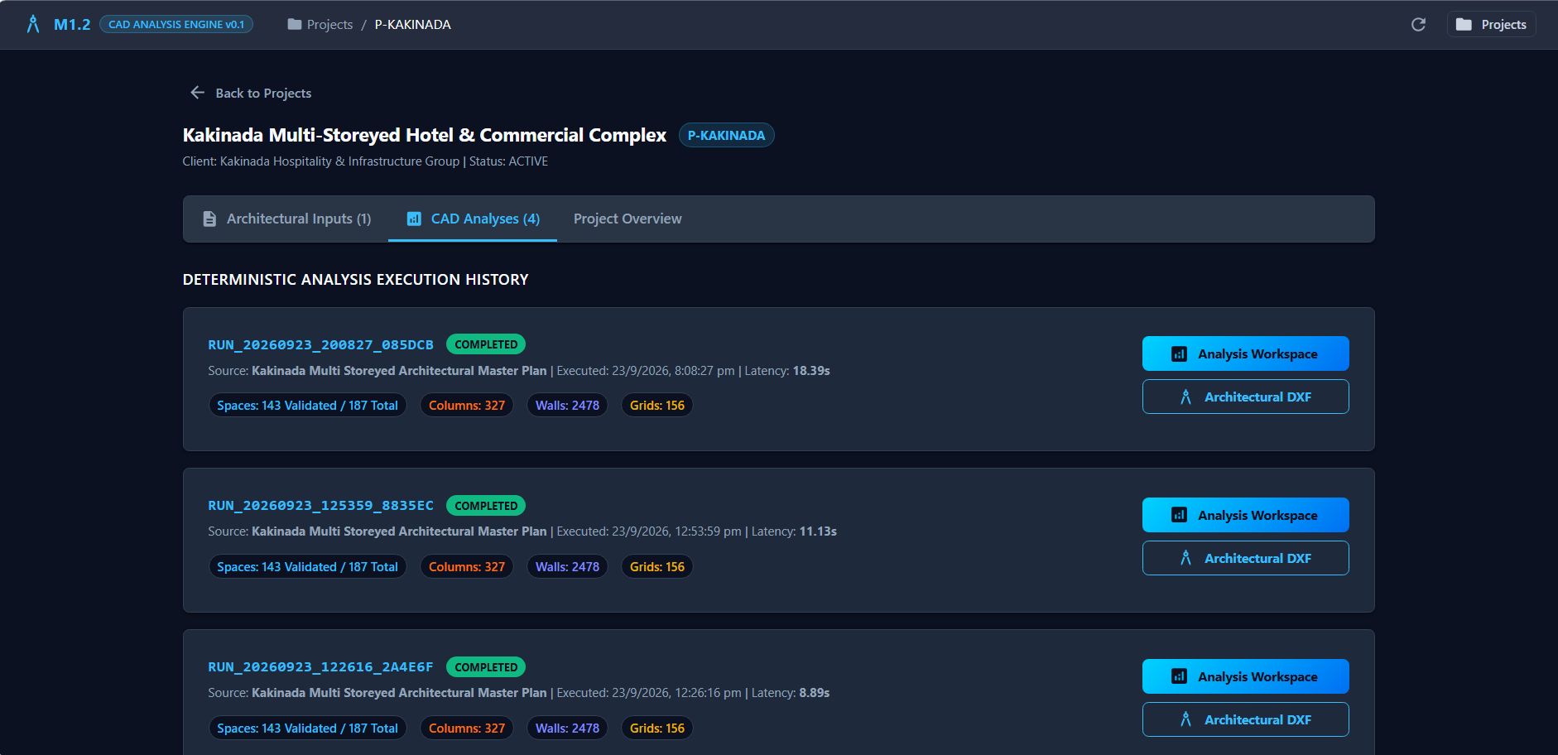Go back via Back to Projects arrow

coord(197,93)
